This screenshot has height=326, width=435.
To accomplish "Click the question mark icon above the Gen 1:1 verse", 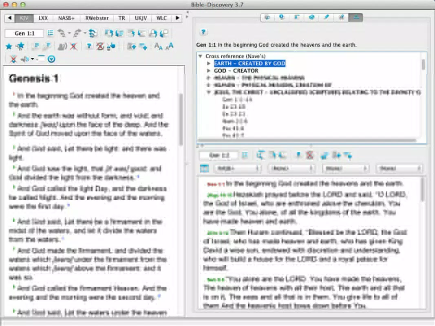I will tap(203, 32).
